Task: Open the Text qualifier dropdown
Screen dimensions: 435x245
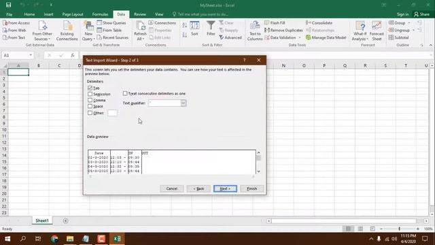Action: tap(184, 103)
